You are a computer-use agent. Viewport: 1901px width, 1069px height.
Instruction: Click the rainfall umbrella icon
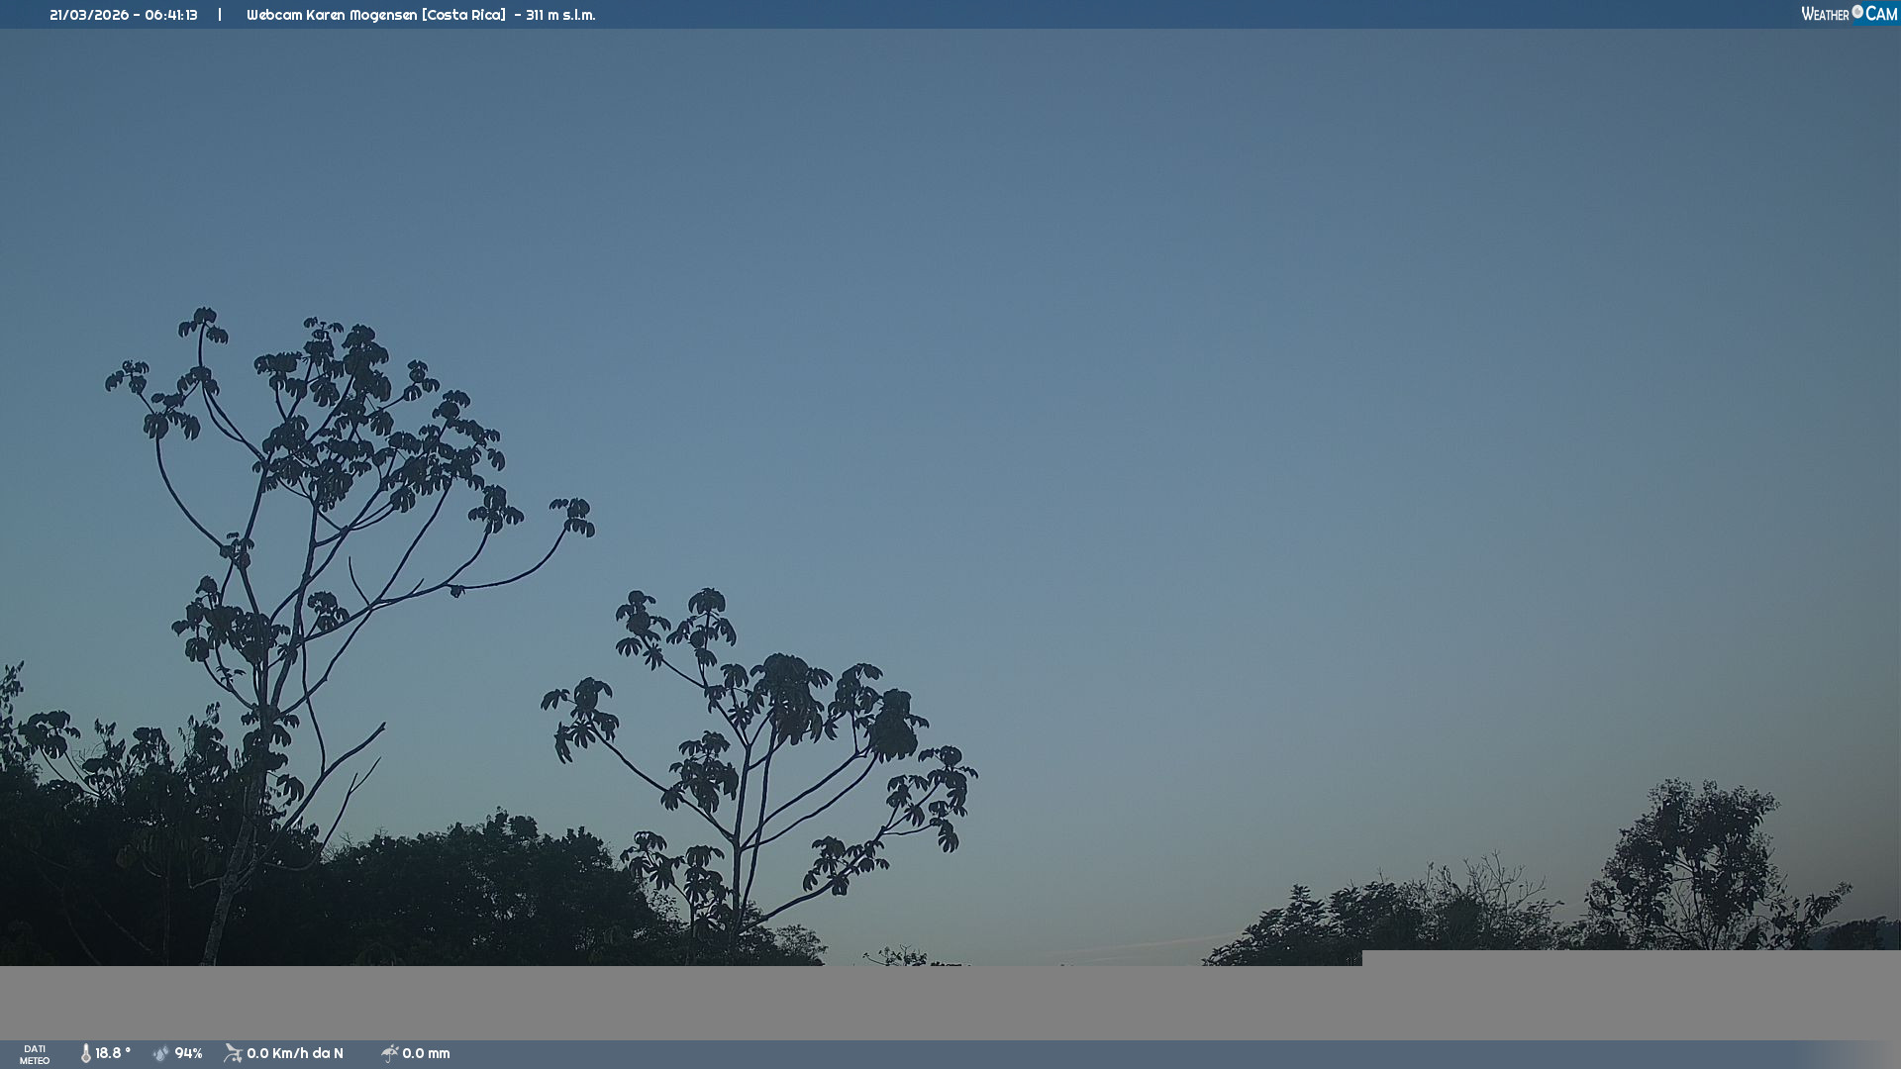(389, 1053)
